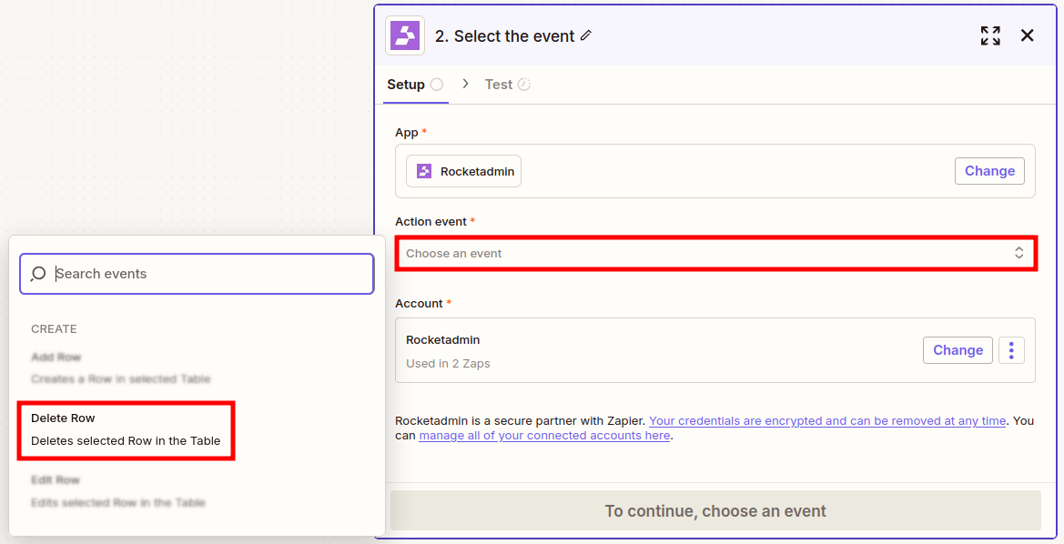Close the Select the event panel

tap(1028, 35)
